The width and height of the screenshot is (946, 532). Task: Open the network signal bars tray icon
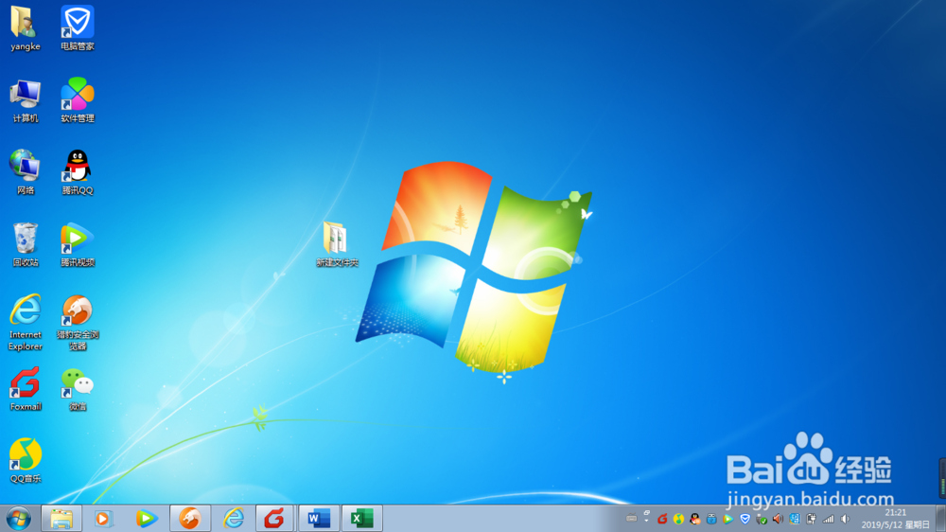[x=829, y=519]
